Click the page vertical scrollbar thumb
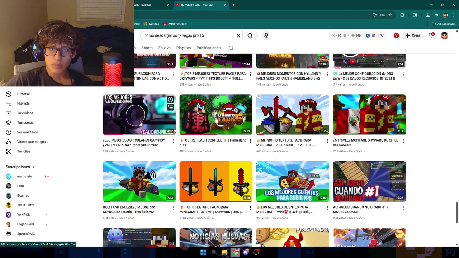The height and width of the screenshot is (258, 459). [457, 212]
